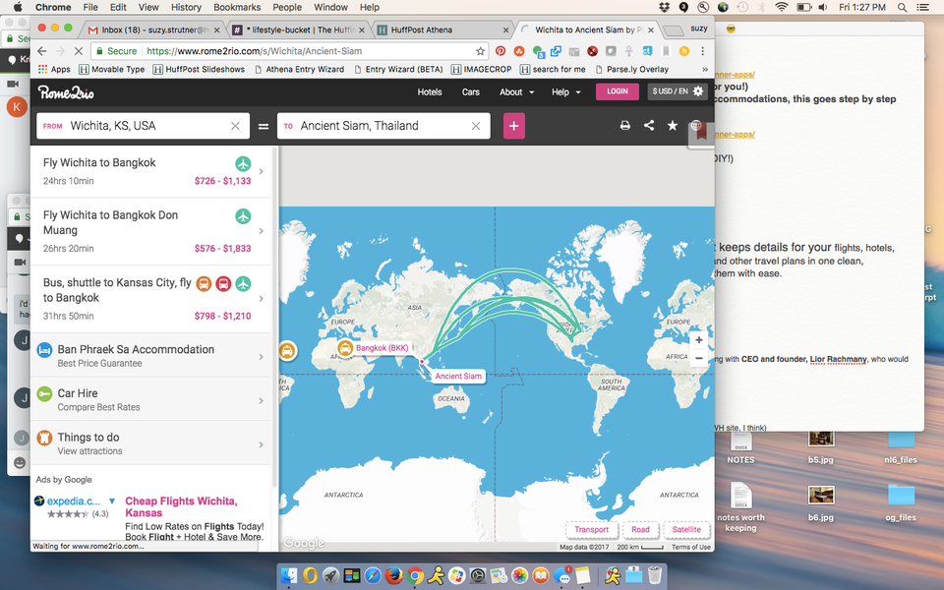Bookmark this page with the star in address bar
Screen dimensions: 944x590
[x=481, y=51]
